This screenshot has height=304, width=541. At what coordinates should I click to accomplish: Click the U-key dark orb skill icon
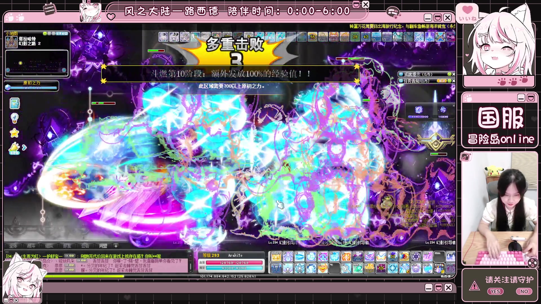click(416, 256)
